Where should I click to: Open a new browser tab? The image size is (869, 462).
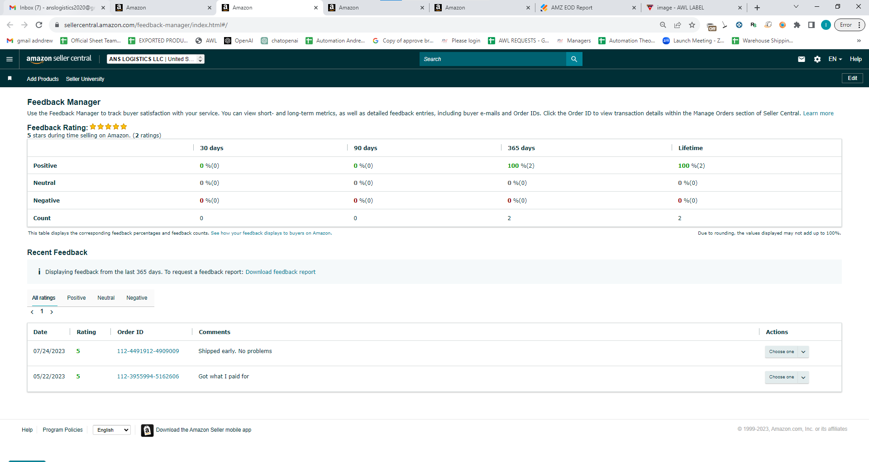click(x=757, y=8)
